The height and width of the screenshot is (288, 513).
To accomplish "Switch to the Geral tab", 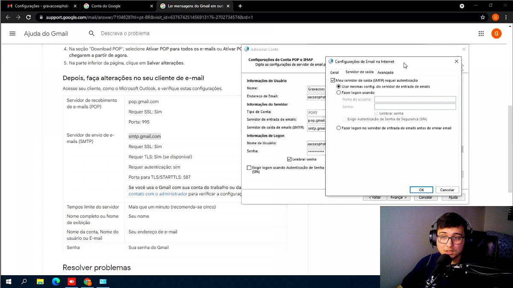I will tap(334, 73).
